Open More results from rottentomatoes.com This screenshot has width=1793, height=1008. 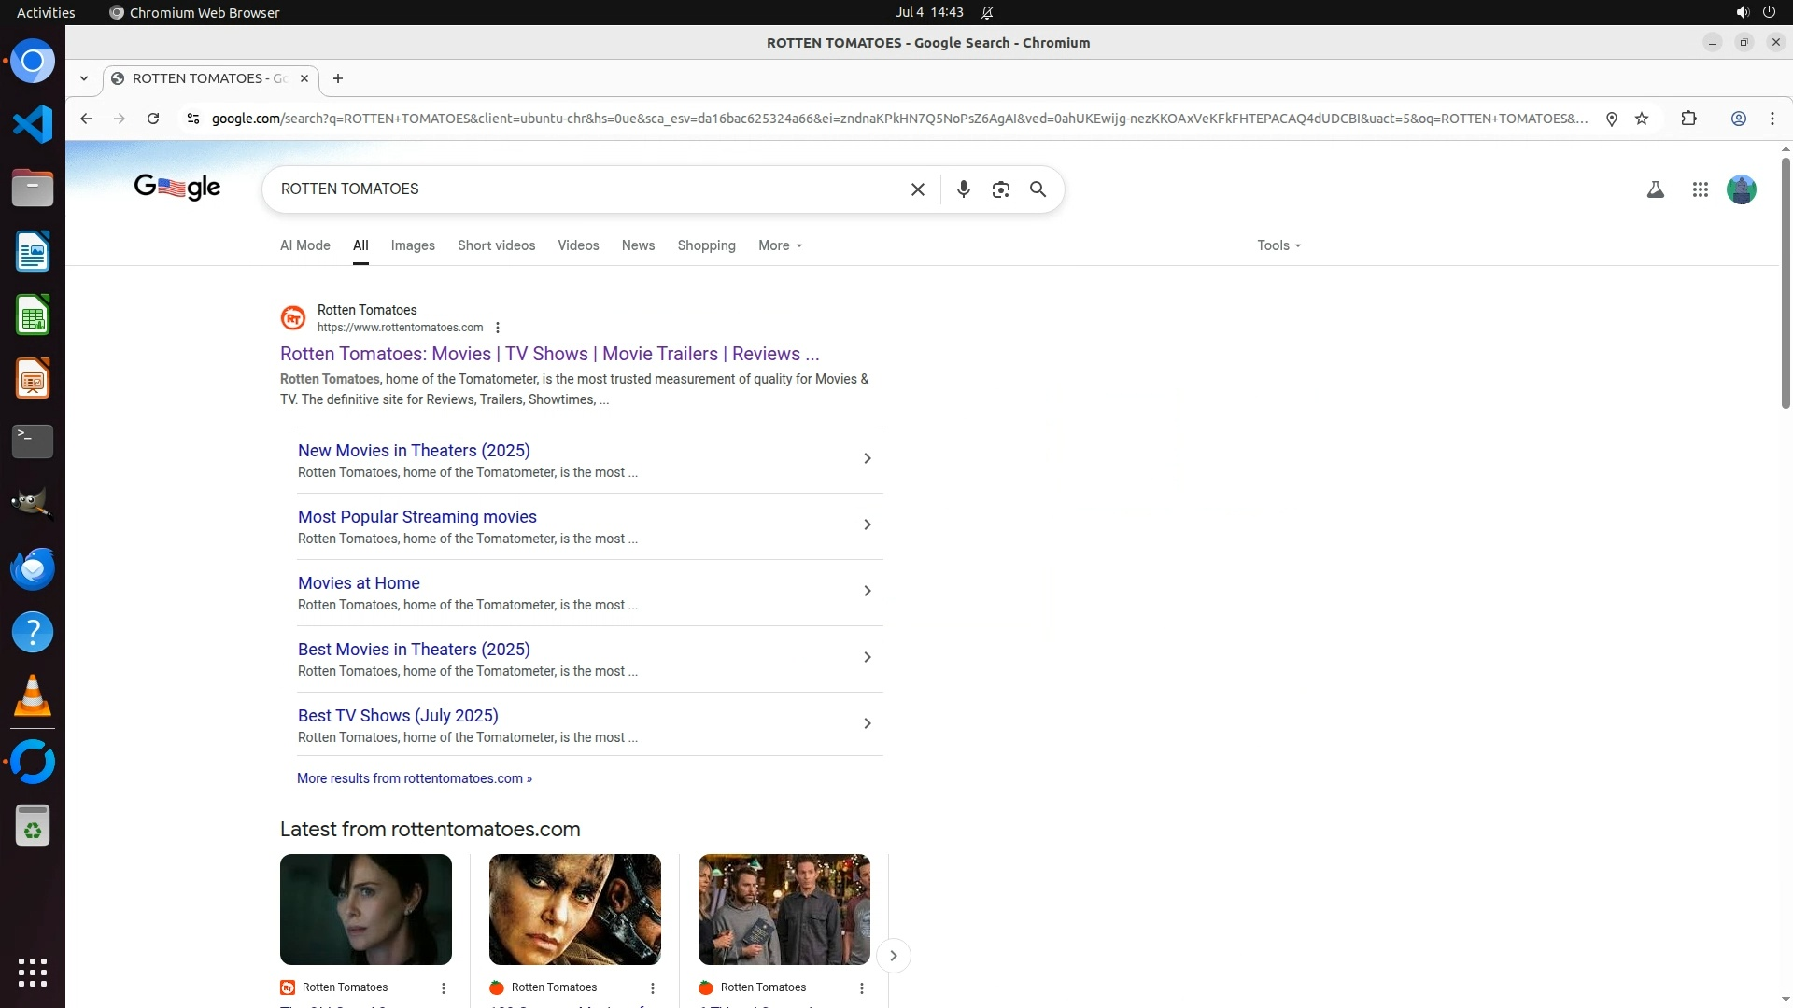pos(414,778)
